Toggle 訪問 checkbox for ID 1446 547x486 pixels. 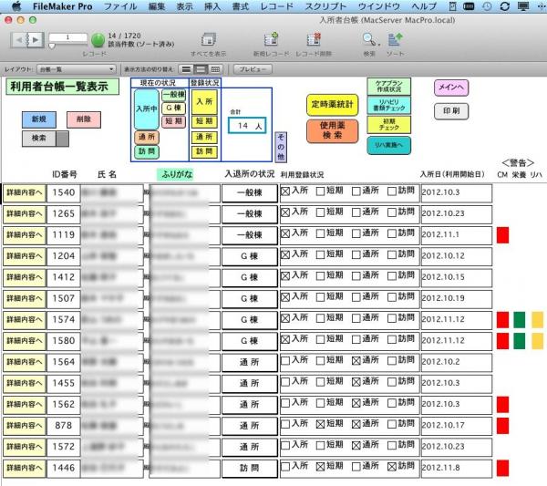(x=392, y=468)
